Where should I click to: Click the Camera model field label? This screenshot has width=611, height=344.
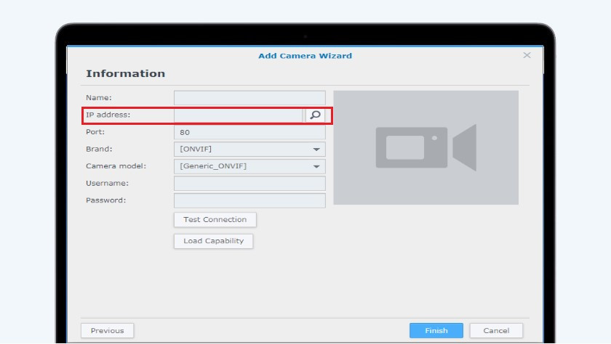click(116, 166)
